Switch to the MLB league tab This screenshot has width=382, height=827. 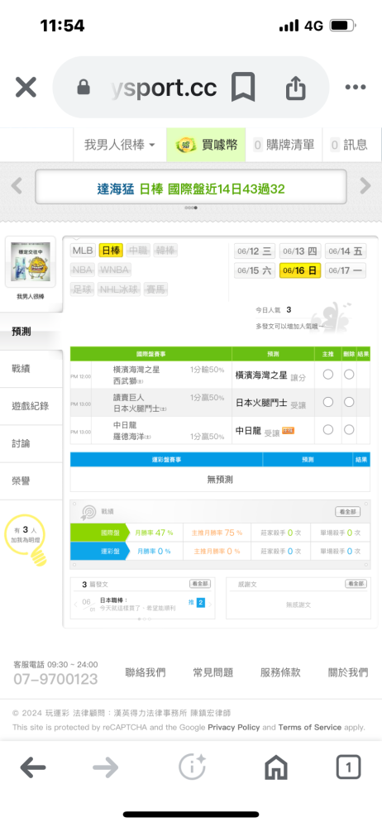click(x=83, y=251)
